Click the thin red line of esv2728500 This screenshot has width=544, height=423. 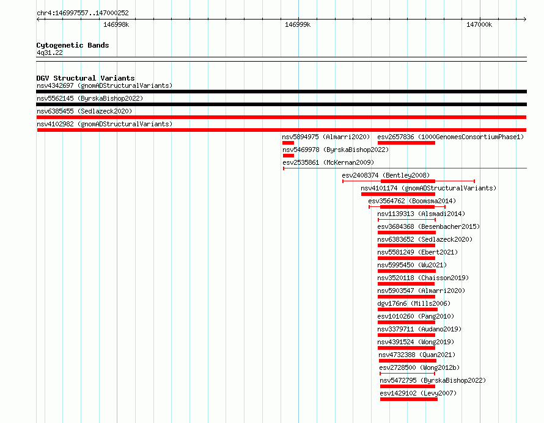[407, 374]
